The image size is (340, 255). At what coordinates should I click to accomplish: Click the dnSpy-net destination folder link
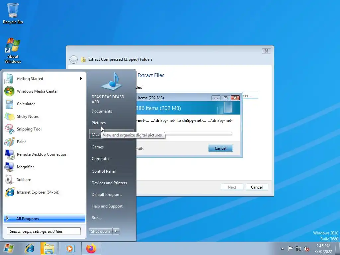point(194,121)
